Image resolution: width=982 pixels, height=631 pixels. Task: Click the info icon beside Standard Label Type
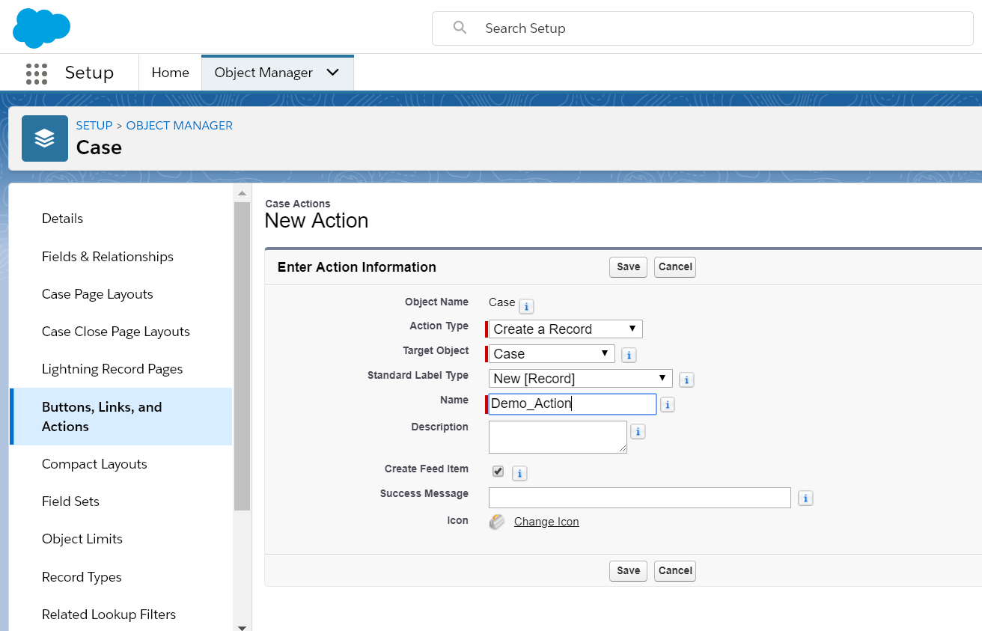(686, 379)
